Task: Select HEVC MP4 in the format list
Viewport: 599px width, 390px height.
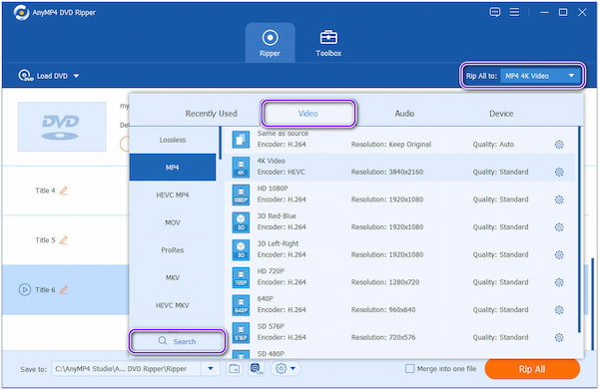Action: [173, 195]
